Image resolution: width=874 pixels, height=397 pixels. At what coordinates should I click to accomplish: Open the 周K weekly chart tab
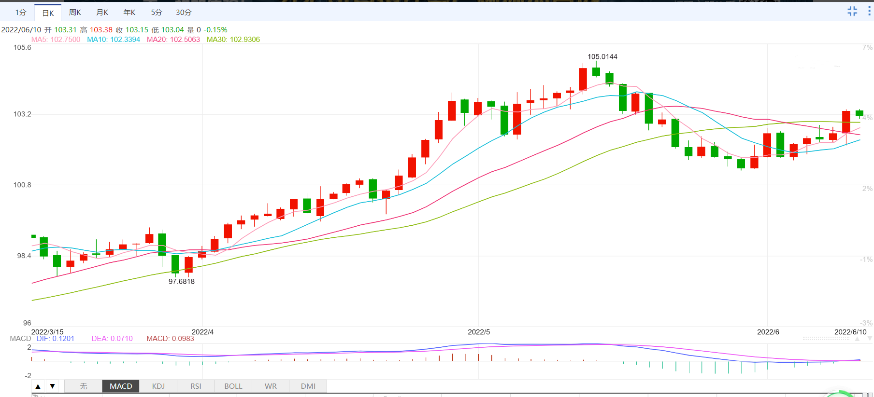tap(75, 13)
